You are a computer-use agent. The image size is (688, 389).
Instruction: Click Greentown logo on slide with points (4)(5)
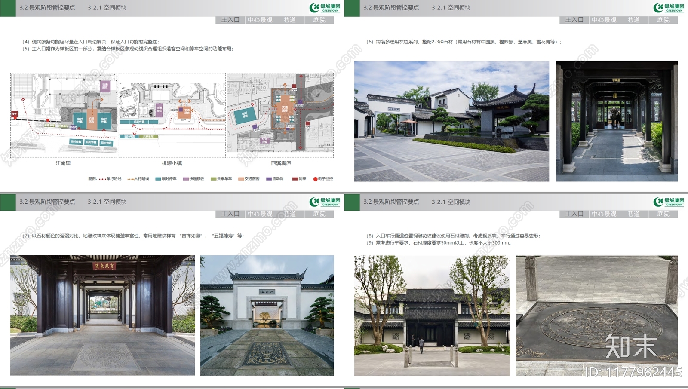(x=325, y=8)
